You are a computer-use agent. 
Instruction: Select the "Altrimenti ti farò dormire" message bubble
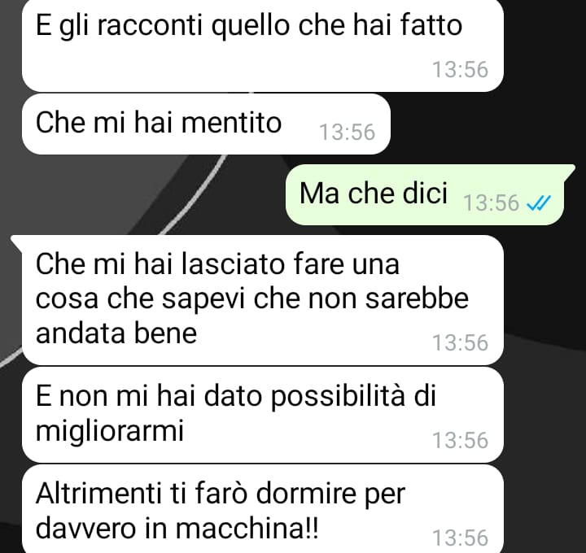(x=262, y=509)
